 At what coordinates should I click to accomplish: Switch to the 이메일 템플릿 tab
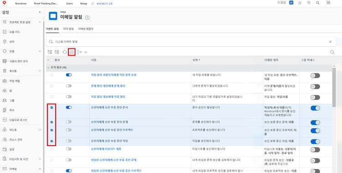tap(86, 29)
